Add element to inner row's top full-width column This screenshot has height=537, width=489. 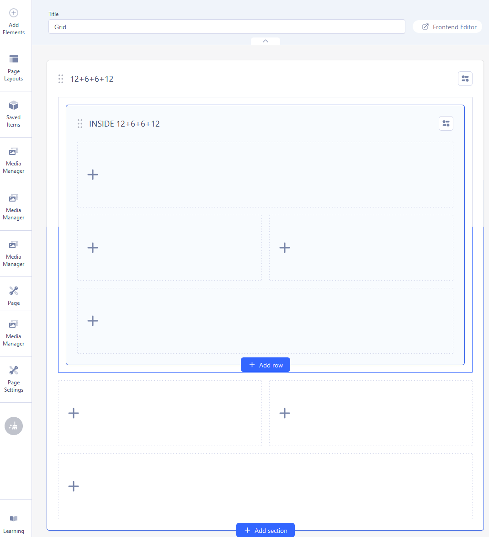(x=93, y=175)
